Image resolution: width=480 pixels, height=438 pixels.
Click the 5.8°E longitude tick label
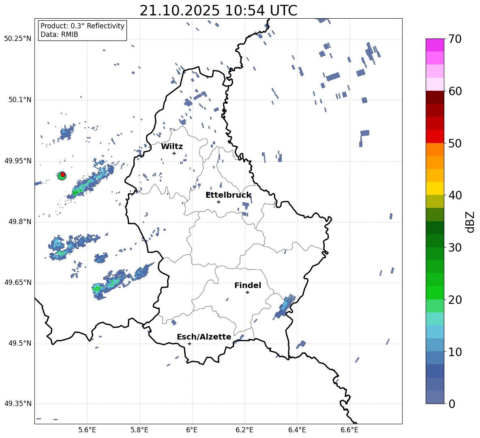tap(139, 430)
